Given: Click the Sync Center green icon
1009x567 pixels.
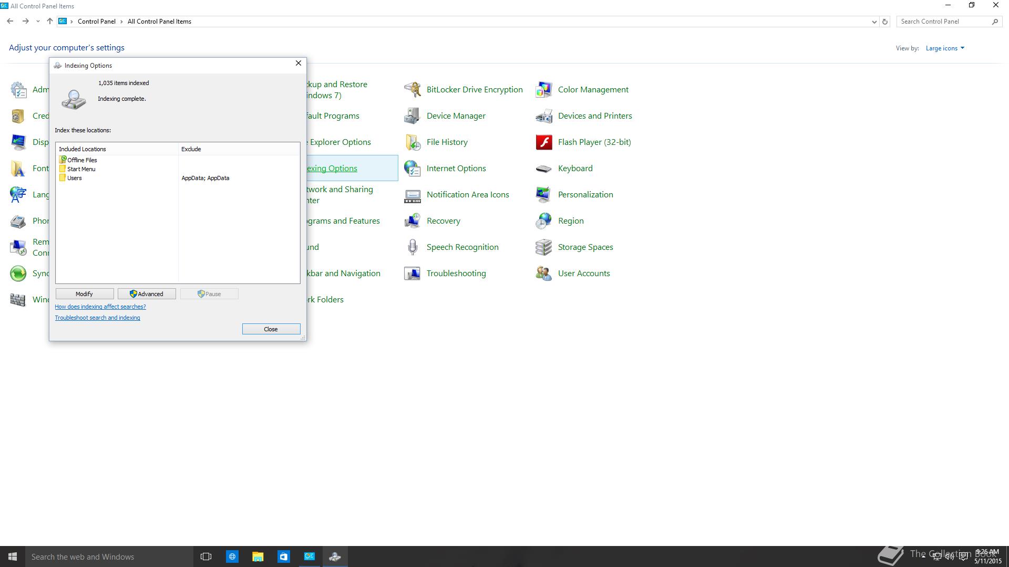Looking at the screenshot, I should click(x=18, y=274).
